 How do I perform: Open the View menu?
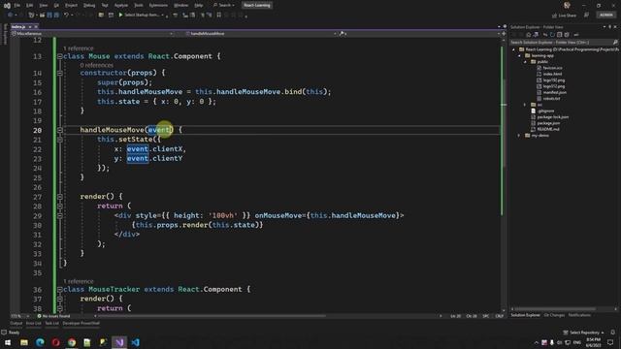43,6
